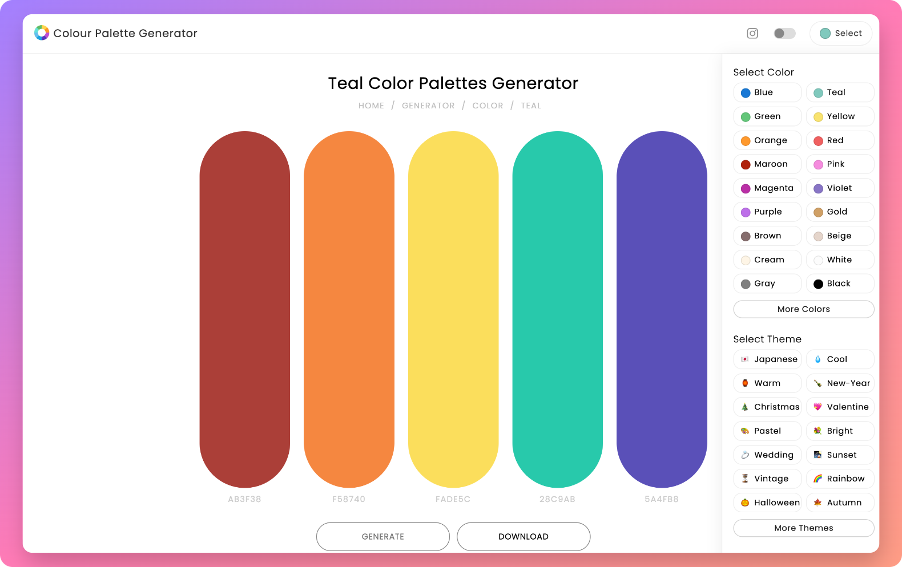This screenshot has width=902, height=567.
Task: Choose the Valentine heart theme
Action: [840, 407]
